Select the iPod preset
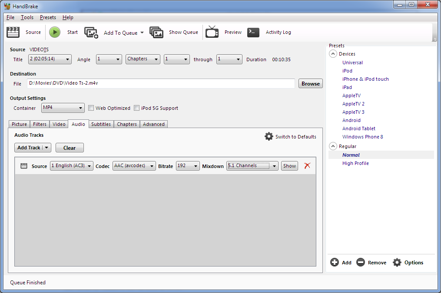The image size is (441, 293). [x=347, y=71]
